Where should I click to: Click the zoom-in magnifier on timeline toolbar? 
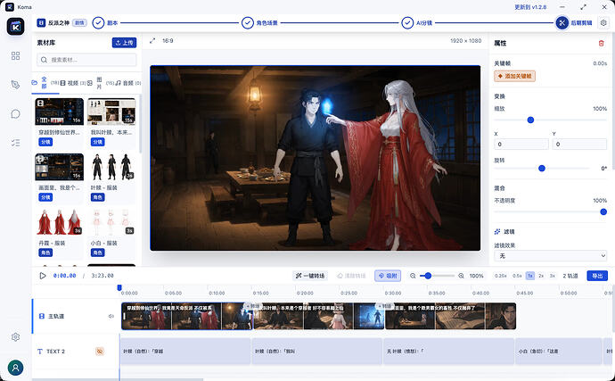coord(462,276)
